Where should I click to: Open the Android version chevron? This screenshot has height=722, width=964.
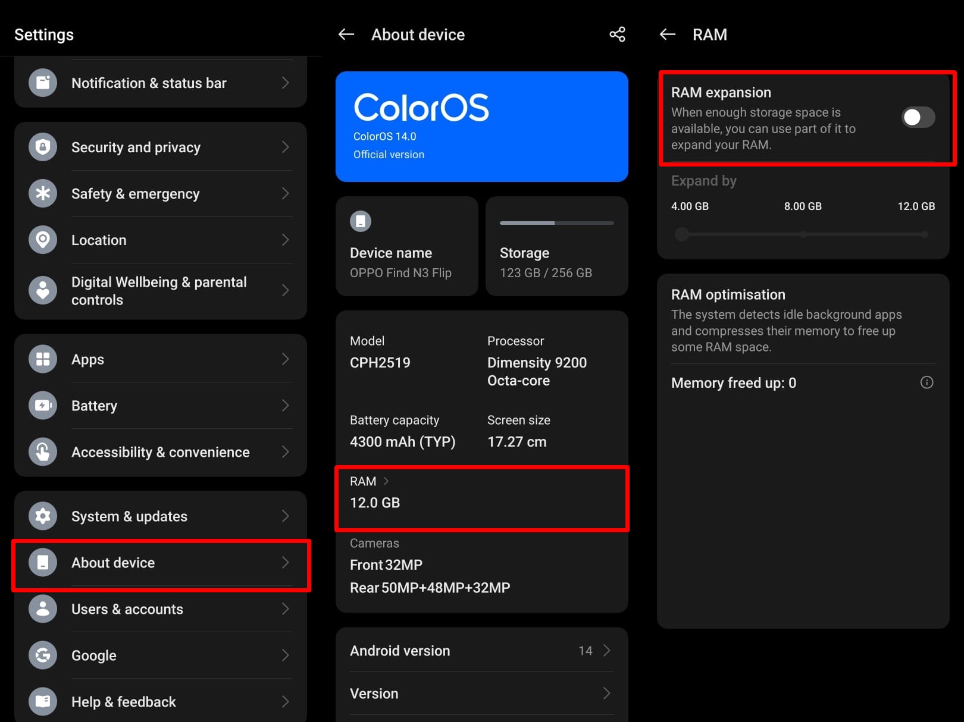(x=606, y=651)
